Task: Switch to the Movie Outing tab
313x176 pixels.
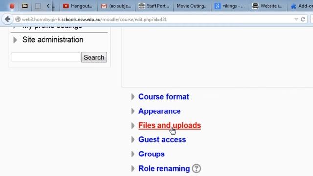Action: [x=192, y=6]
